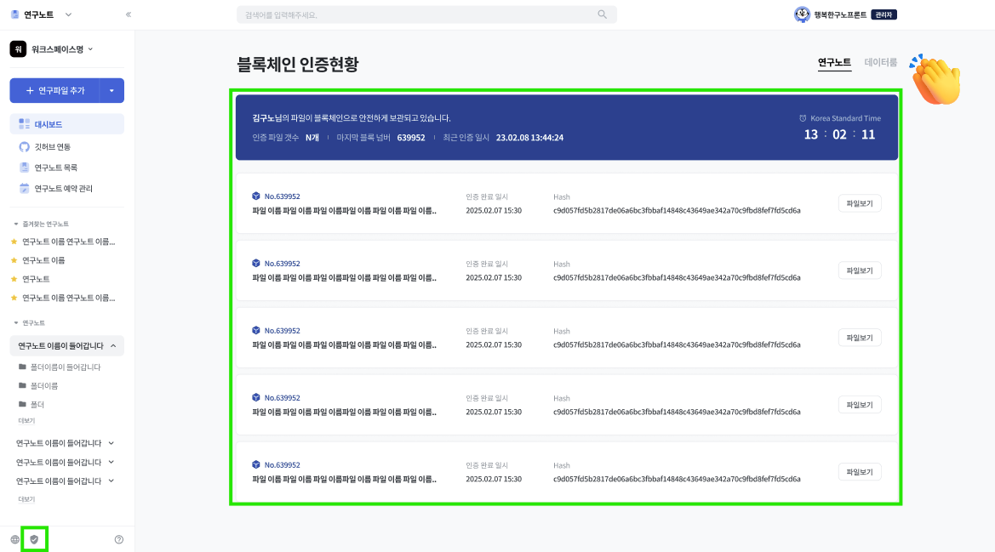Open the 폴더 folder icon
This screenshot has width=995, height=552.
click(22, 404)
